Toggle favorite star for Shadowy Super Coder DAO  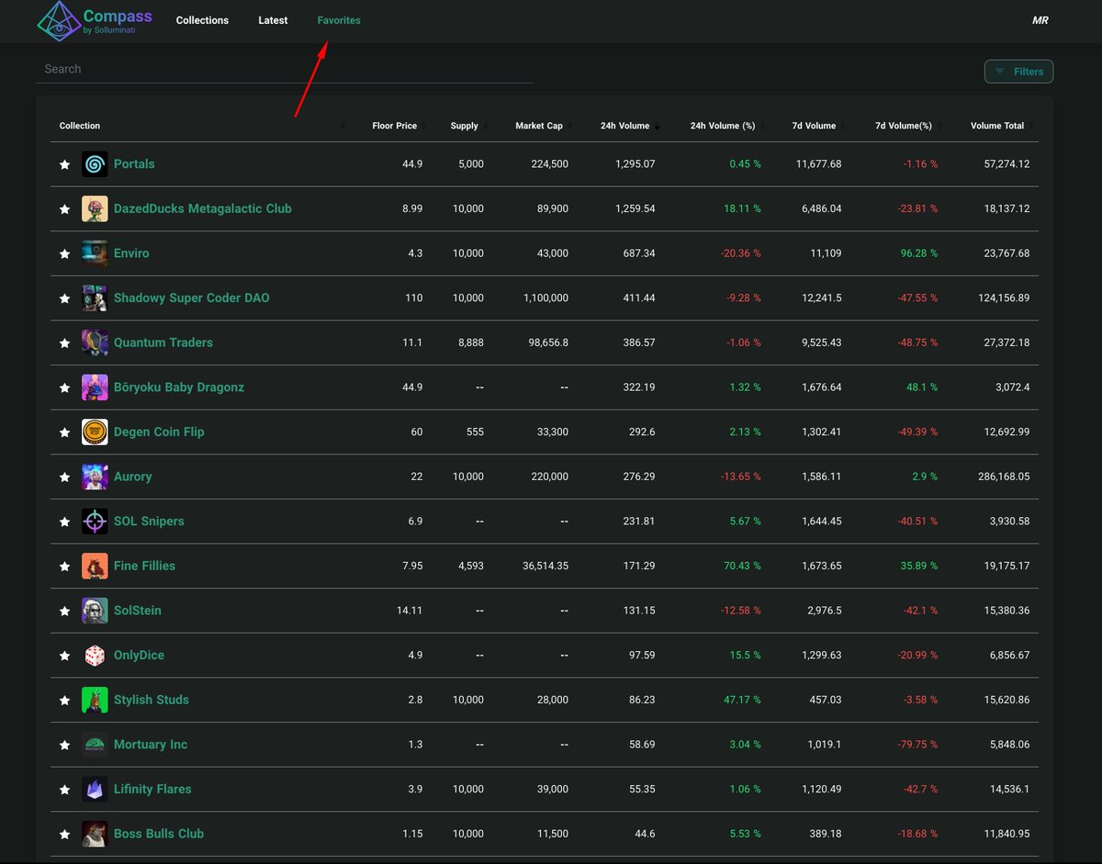[64, 298]
